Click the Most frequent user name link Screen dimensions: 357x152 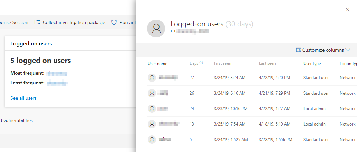pos(57,73)
